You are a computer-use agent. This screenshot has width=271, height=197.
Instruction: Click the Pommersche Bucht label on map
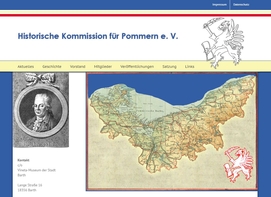tap(149, 111)
